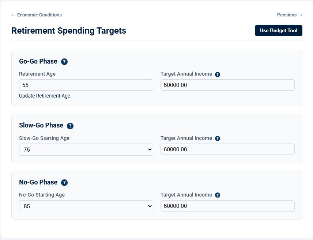This screenshot has height=240, width=313.
Task: Click the No-Go Phase question mark icon
Action: pos(64,183)
